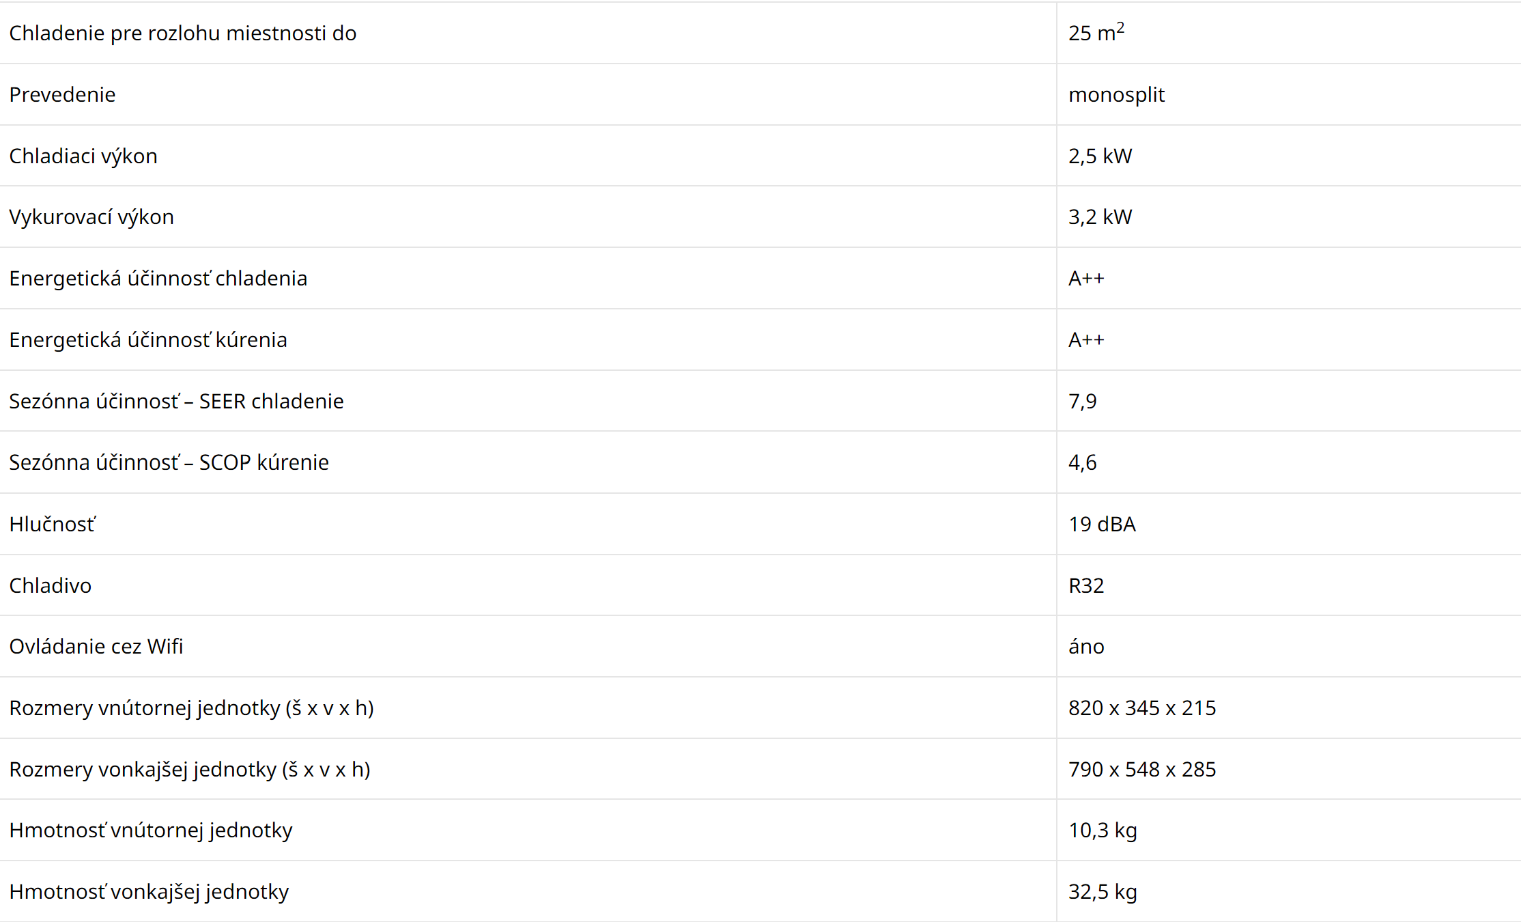This screenshot has width=1521, height=922.
Task: Select the '3,2 kW' heating value
Action: tap(1100, 216)
